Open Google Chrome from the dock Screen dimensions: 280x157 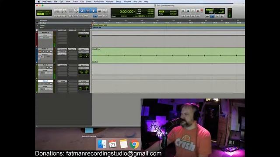pos(134,144)
